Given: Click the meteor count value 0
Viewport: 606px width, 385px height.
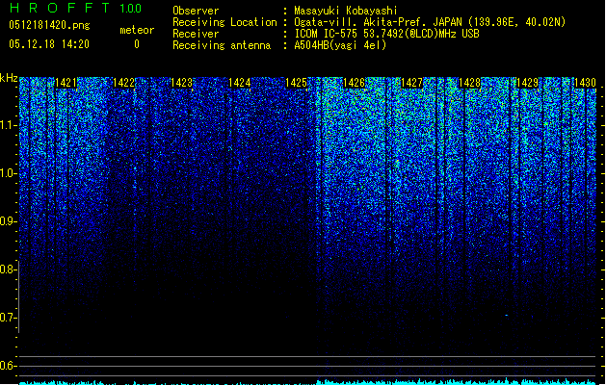Looking at the screenshot, I should click(x=137, y=44).
